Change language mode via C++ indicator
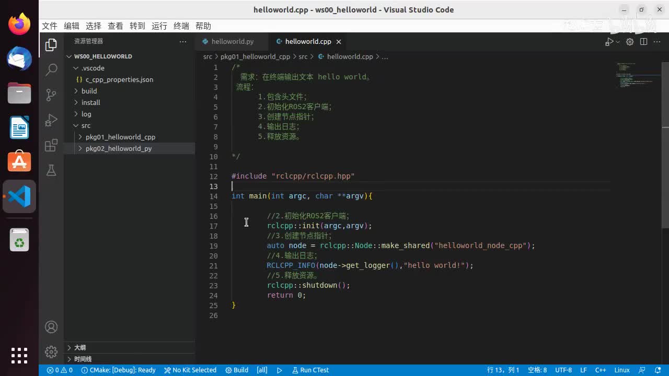 tap(601, 370)
